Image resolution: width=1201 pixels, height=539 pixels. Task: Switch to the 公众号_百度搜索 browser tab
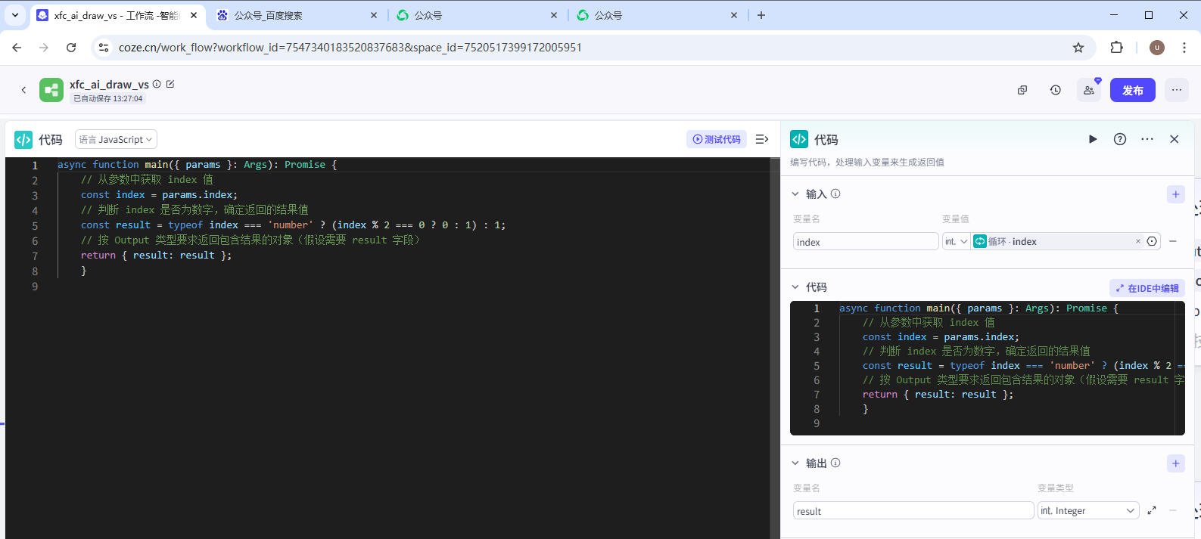[x=297, y=15]
